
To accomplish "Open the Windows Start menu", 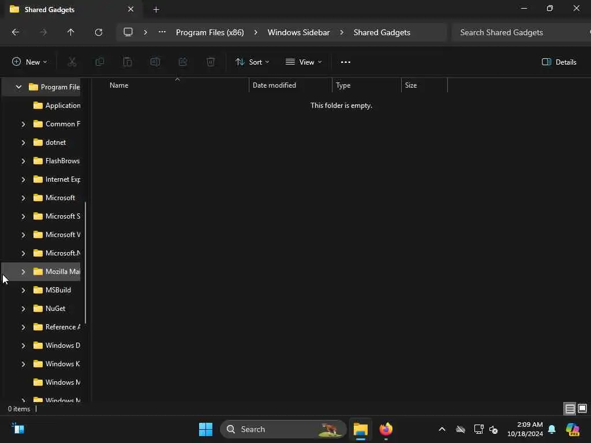I will click(x=205, y=429).
